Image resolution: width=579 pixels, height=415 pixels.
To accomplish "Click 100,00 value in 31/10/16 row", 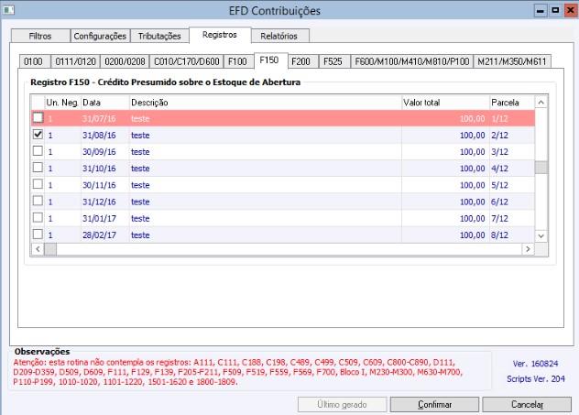I will 473,169.
